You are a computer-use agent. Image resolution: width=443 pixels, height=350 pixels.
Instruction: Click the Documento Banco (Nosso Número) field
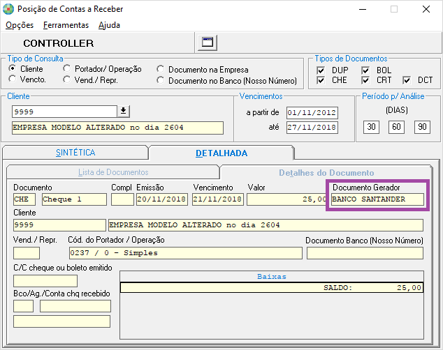point(365,253)
